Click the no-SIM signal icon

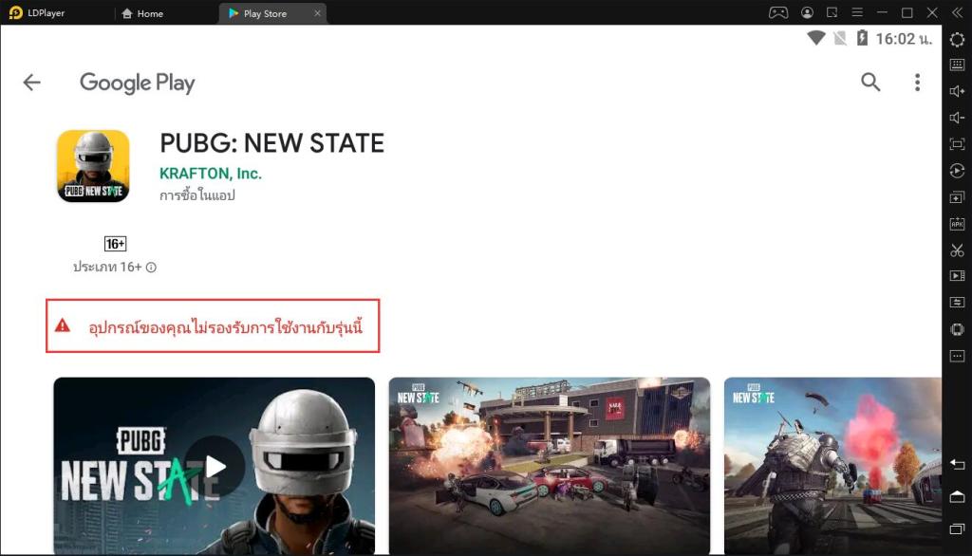[x=840, y=39]
